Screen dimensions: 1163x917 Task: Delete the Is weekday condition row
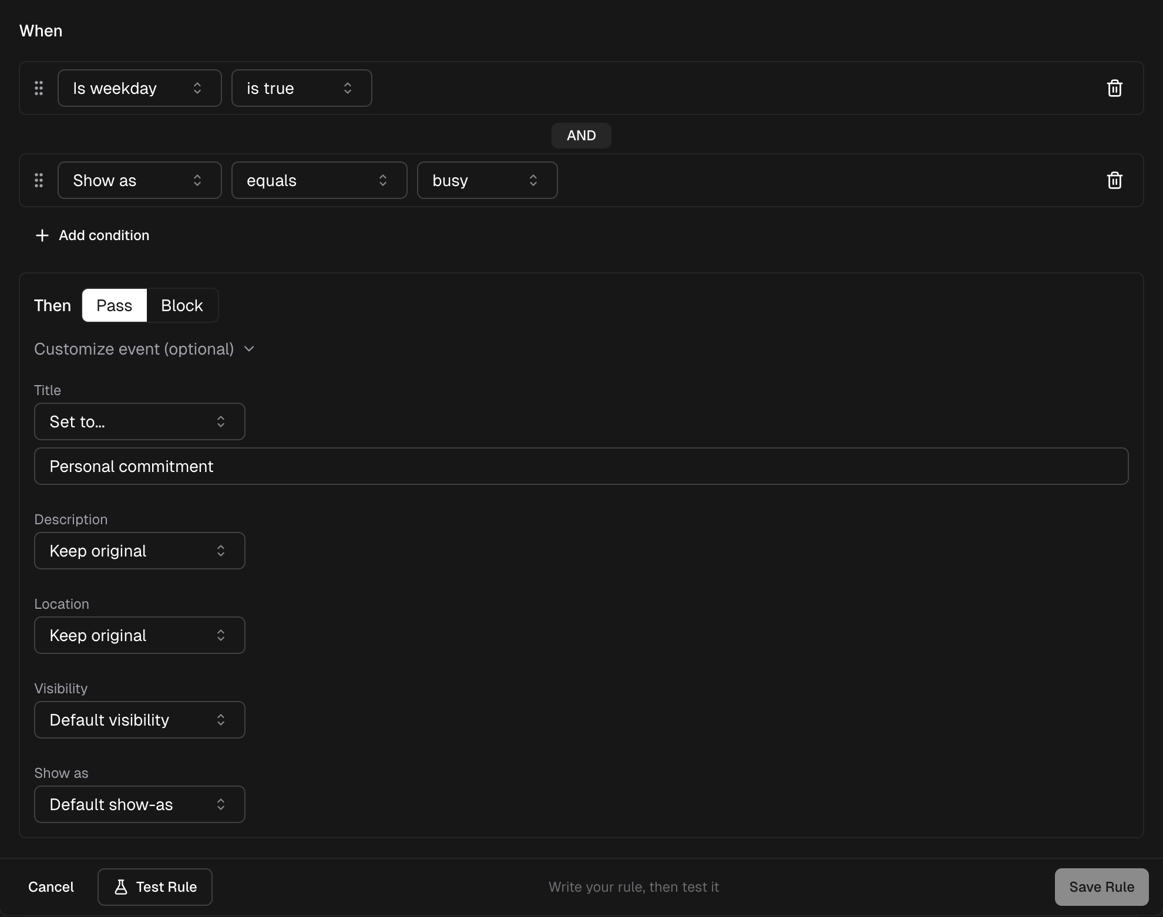pyautogui.click(x=1114, y=88)
